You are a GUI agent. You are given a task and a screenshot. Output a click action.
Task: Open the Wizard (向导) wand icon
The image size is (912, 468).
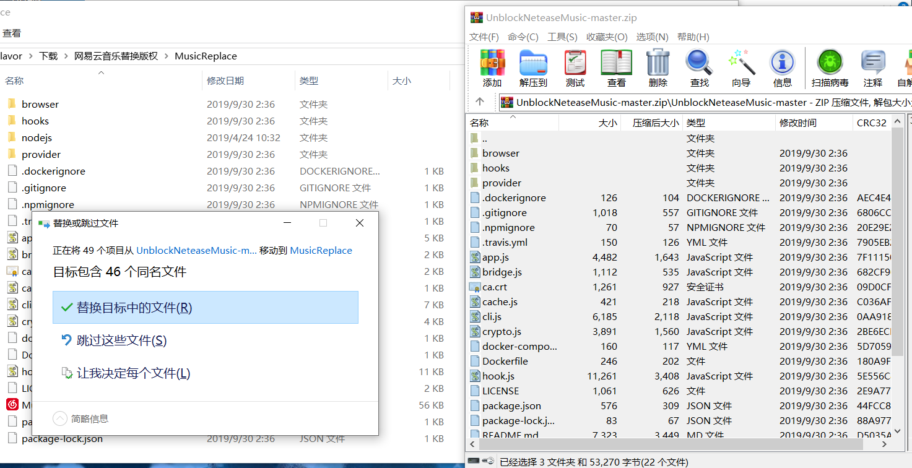pyautogui.click(x=741, y=63)
